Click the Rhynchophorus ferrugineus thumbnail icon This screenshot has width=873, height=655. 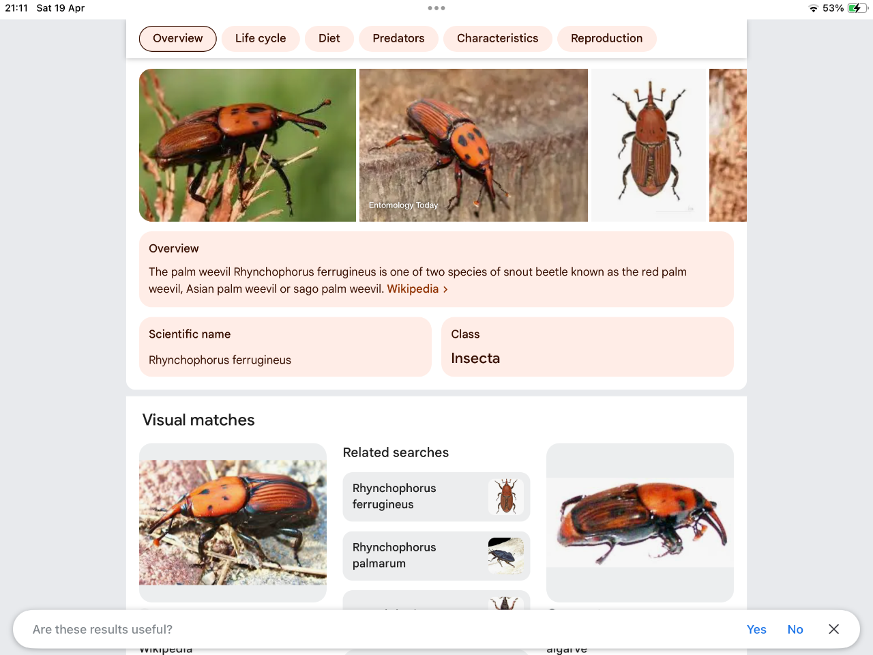pyautogui.click(x=506, y=497)
